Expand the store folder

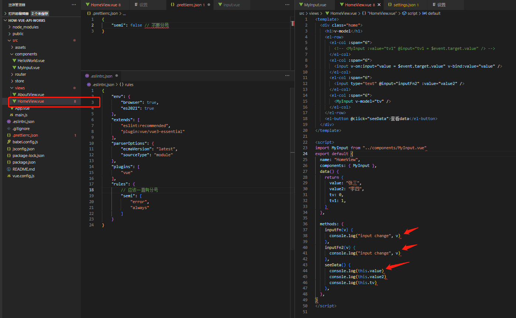click(12, 81)
